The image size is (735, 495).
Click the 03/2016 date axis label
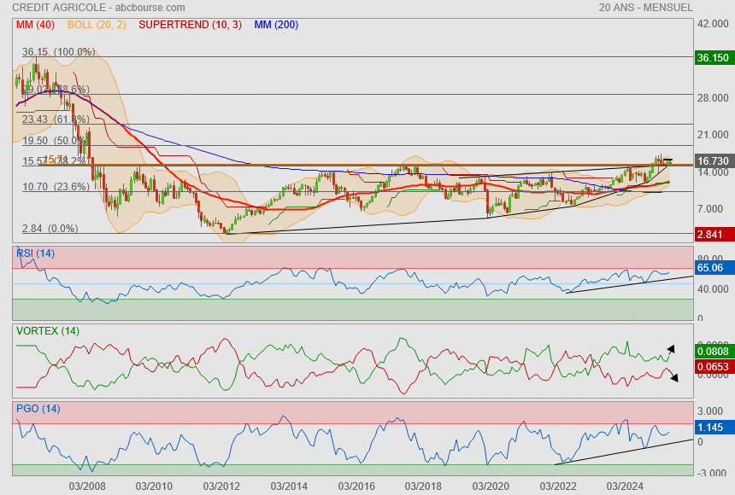click(x=356, y=486)
